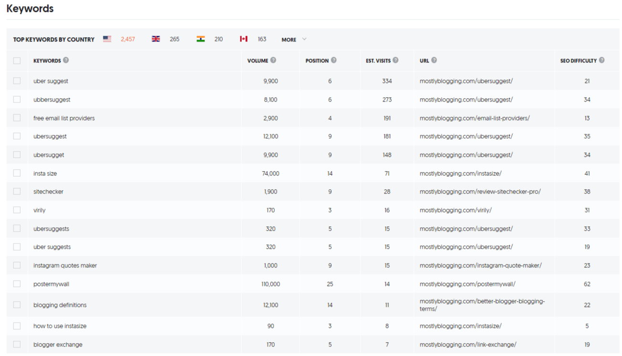Check the box for 'ubbersuggest' row
The image size is (622, 356).
[x=17, y=100]
